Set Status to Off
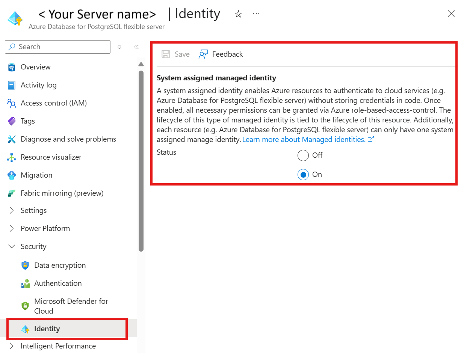Image resolution: width=458 pixels, height=353 pixels. click(x=303, y=155)
